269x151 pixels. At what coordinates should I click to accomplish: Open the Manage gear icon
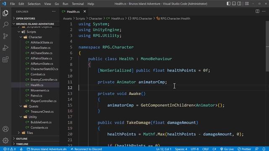point(5,141)
